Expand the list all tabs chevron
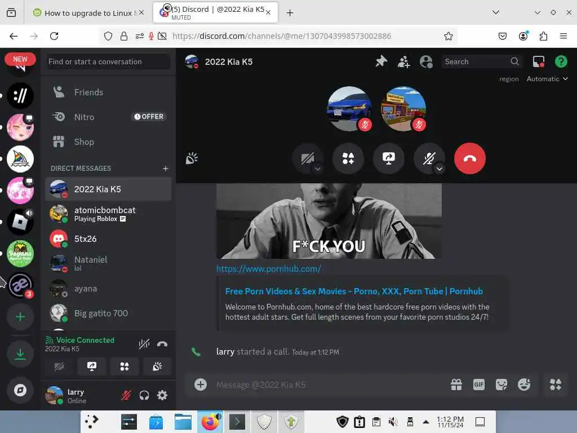Viewport: 577px width, 433px height. coord(496,12)
